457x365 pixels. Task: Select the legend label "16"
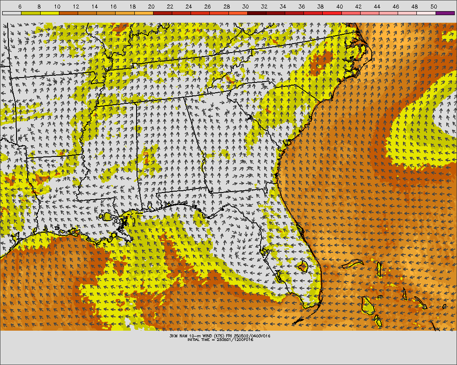[113, 6]
